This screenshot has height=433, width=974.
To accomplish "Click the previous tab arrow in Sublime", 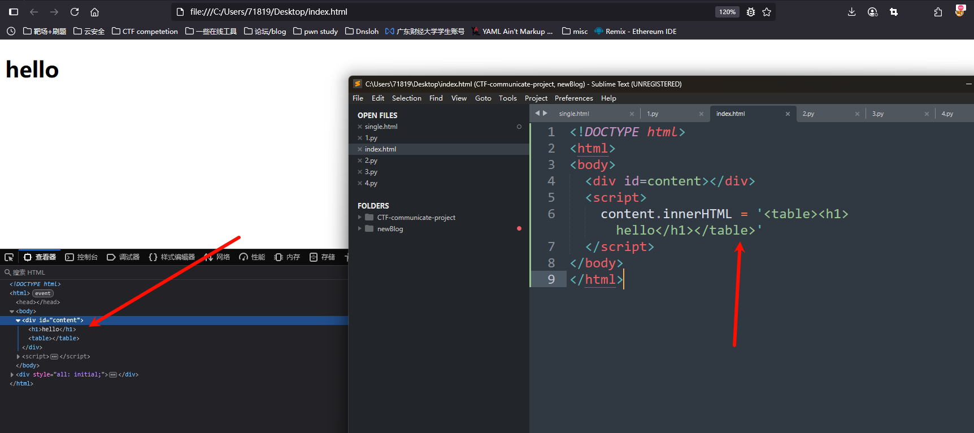I will [537, 113].
